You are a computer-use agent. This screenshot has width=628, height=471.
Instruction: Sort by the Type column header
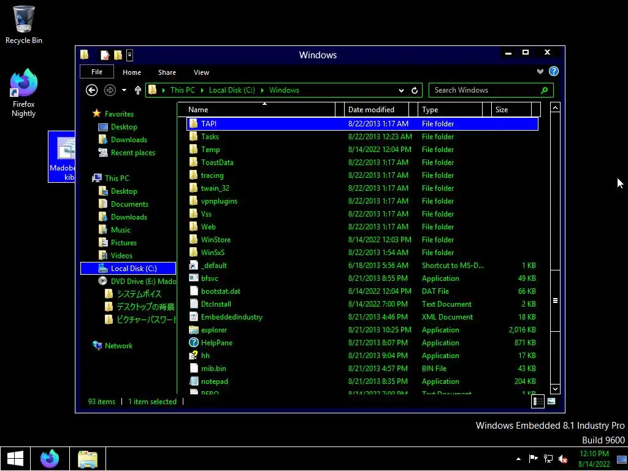[450, 109]
